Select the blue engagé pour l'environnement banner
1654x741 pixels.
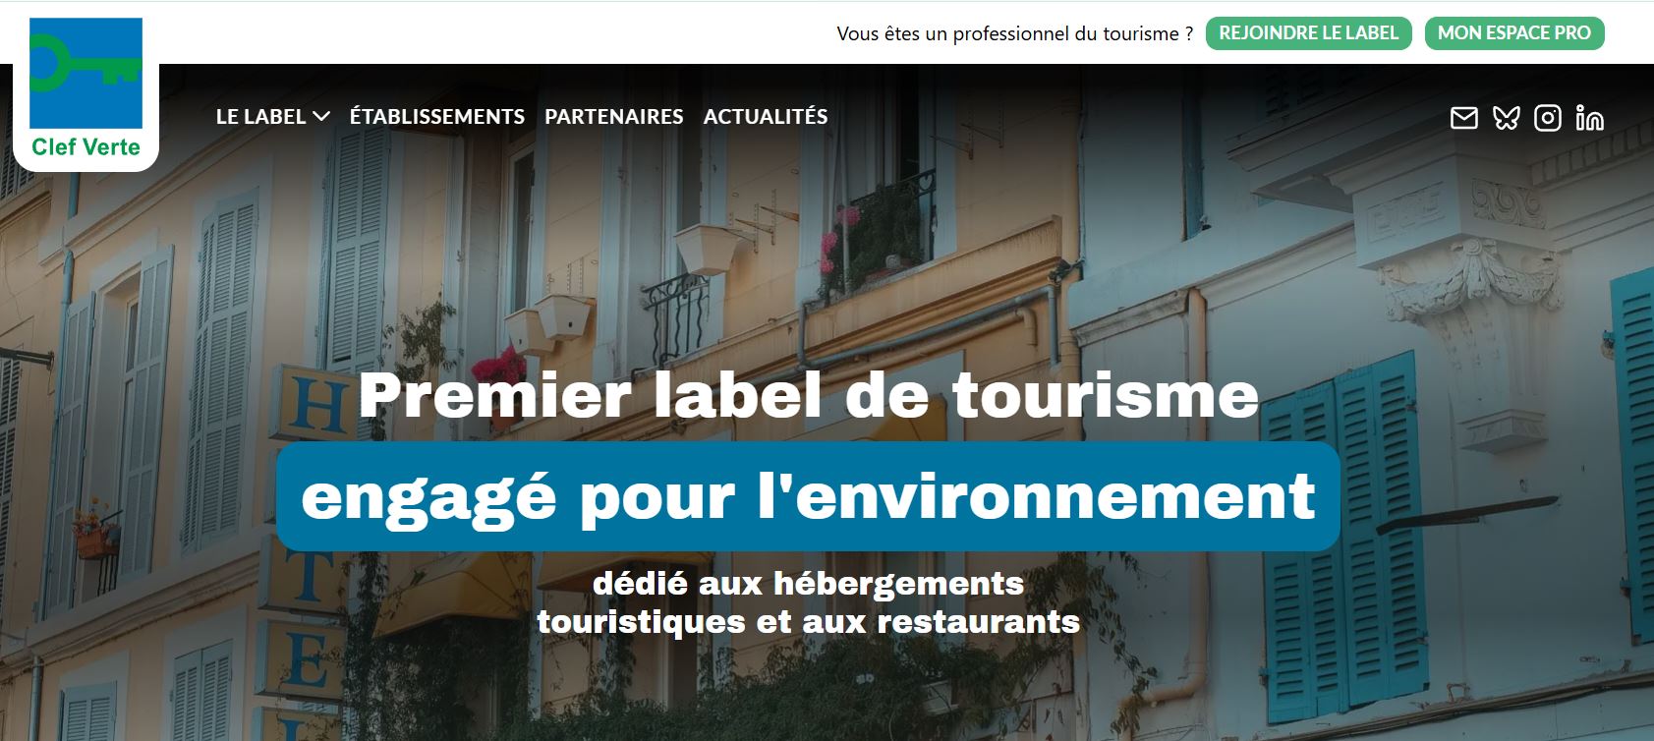click(808, 496)
